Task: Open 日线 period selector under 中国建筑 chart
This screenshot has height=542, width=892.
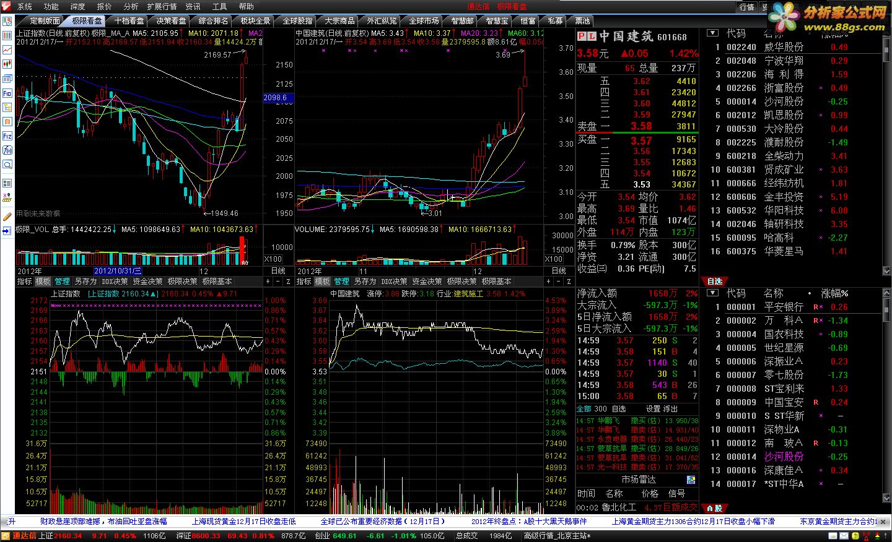Action: (x=559, y=271)
